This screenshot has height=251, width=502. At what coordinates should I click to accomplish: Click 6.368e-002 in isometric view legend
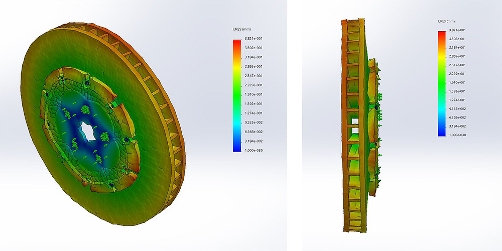[x=255, y=132]
